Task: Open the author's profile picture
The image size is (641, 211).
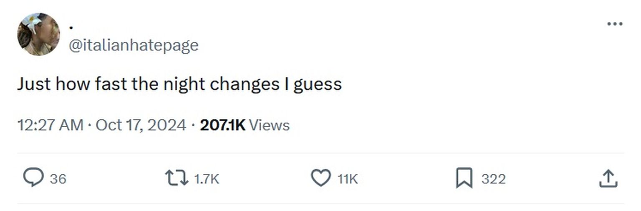Action: click(x=38, y=34)
